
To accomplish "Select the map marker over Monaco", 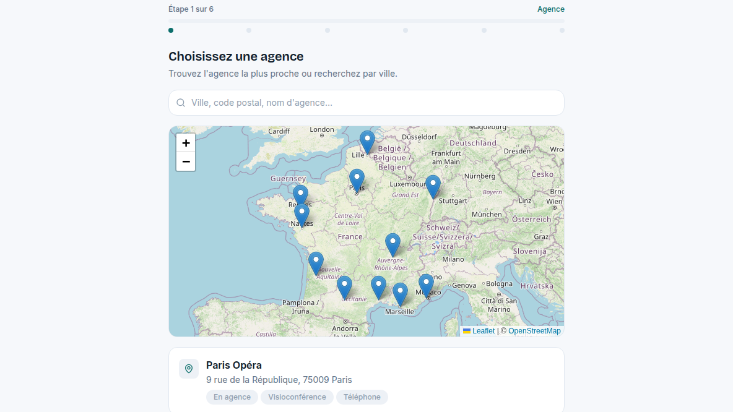I will point(426,286).
